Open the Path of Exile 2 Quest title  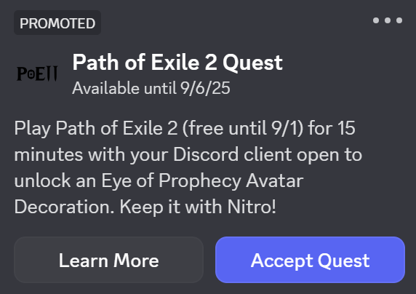(177, 63)
